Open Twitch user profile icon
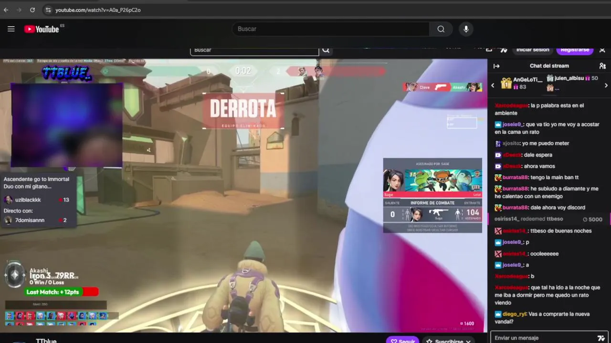Image resolution: width=611 pixels, height=343 pixels. [x=602, y=50]
